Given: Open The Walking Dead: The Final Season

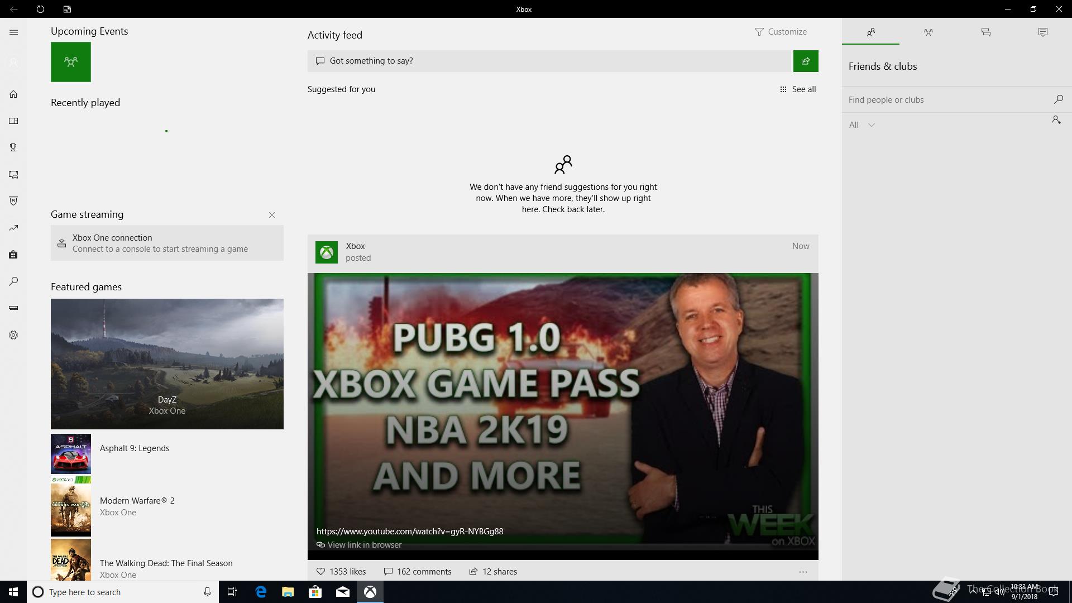Looking at the screenshot, I should (167, 560).
